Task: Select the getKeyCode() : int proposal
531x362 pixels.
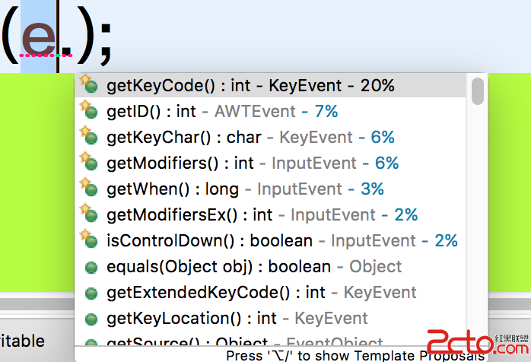Action: [x=270, y=85]
